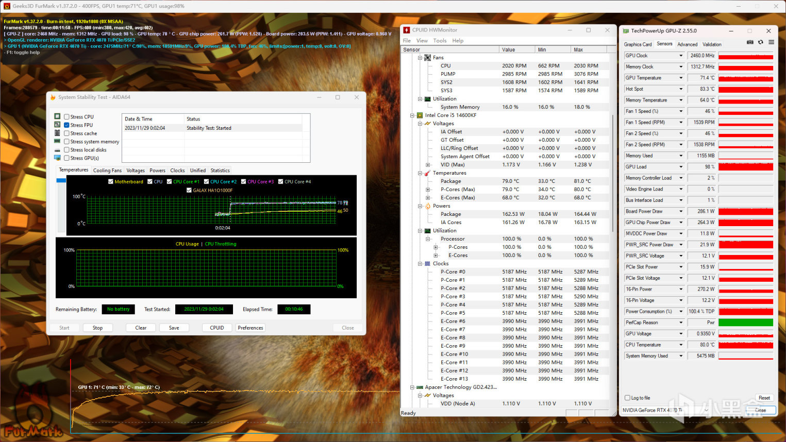Viewport: 786px width, 442px height.
Task: Click the Temperatures thermometer icon in HWMonitor
Action: [x=427, y=173]
